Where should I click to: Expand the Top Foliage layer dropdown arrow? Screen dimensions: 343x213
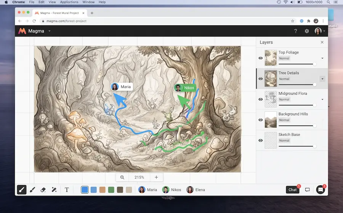point(322,58)
